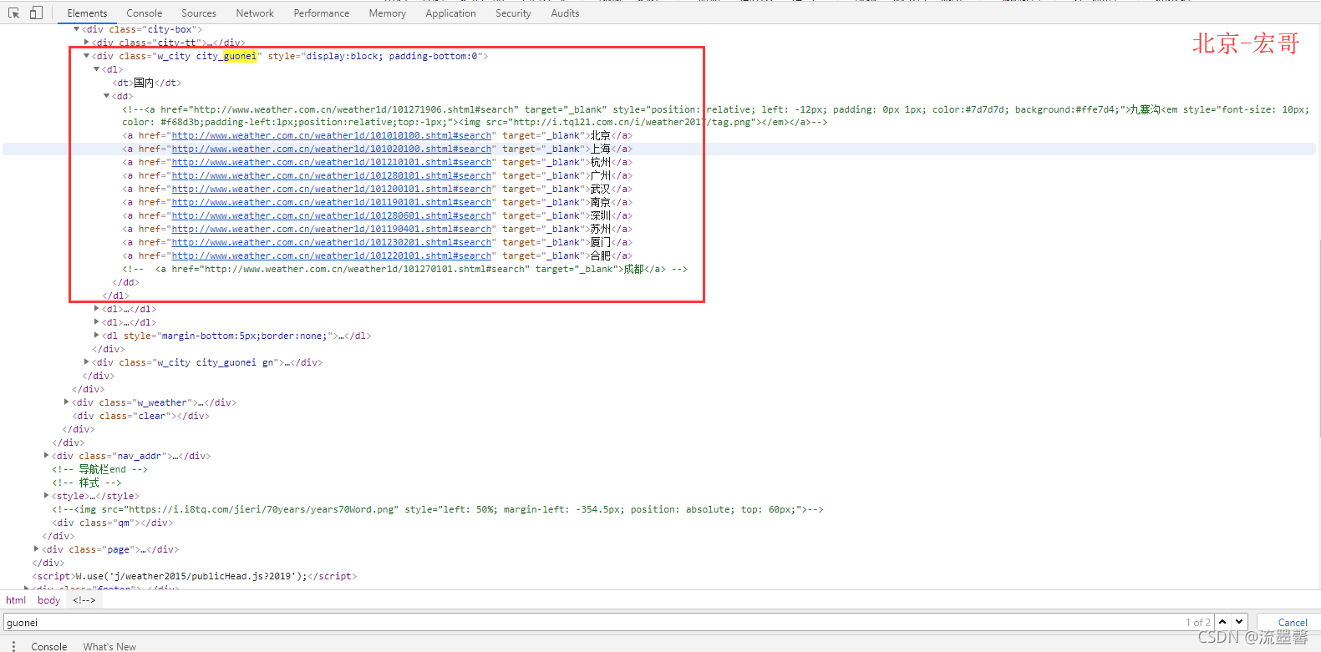1321x652 pixels.
Task: Collapse the w_city city_guonei div
Action: point(86,56)
